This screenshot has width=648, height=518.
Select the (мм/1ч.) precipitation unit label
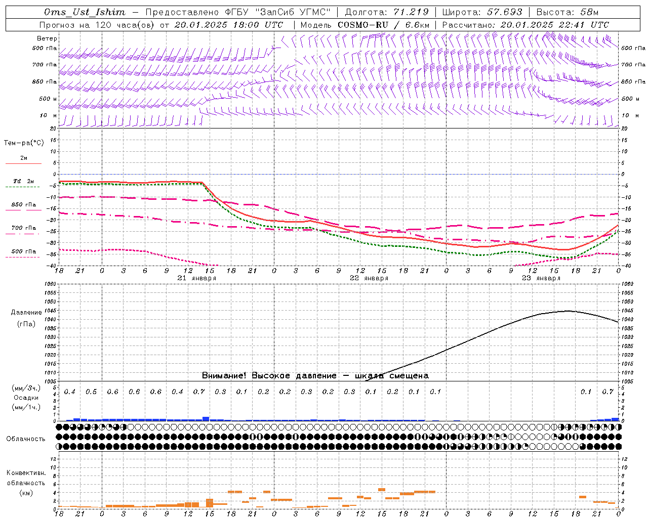click(26, 407)
